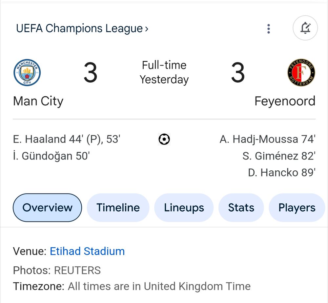
Task: Select the D. Hancko 89' goal entry
Action: pos(282,173)
